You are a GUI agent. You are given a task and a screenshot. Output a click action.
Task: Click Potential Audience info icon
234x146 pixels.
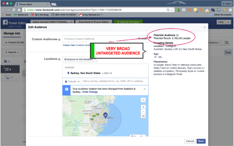coord(177,35)
